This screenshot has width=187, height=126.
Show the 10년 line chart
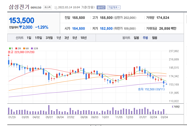[x=84, y=38]
